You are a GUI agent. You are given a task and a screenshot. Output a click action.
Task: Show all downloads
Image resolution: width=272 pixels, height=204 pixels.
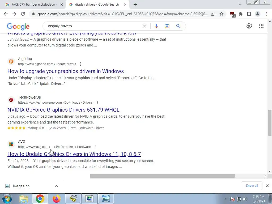click(x=252, y=186)
